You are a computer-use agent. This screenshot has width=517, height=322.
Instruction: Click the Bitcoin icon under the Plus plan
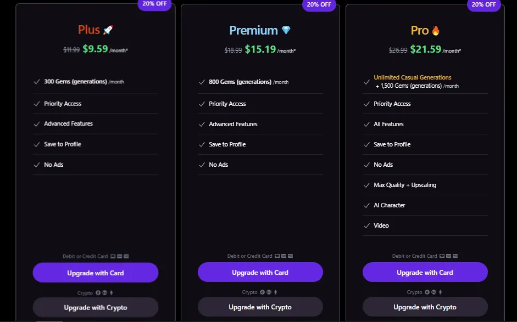[x=98, y=293]
